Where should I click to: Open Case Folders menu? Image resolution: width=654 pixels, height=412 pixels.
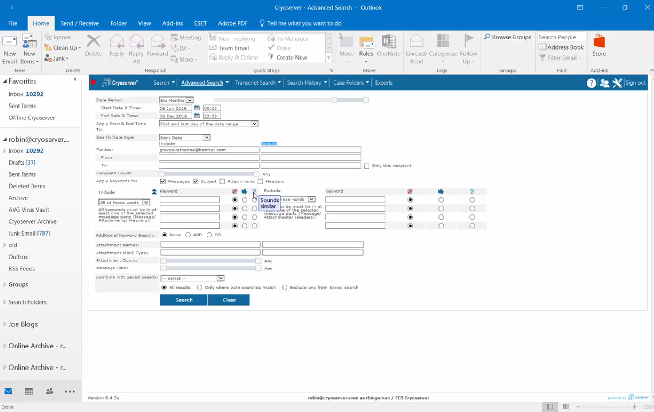coord(351,83)
